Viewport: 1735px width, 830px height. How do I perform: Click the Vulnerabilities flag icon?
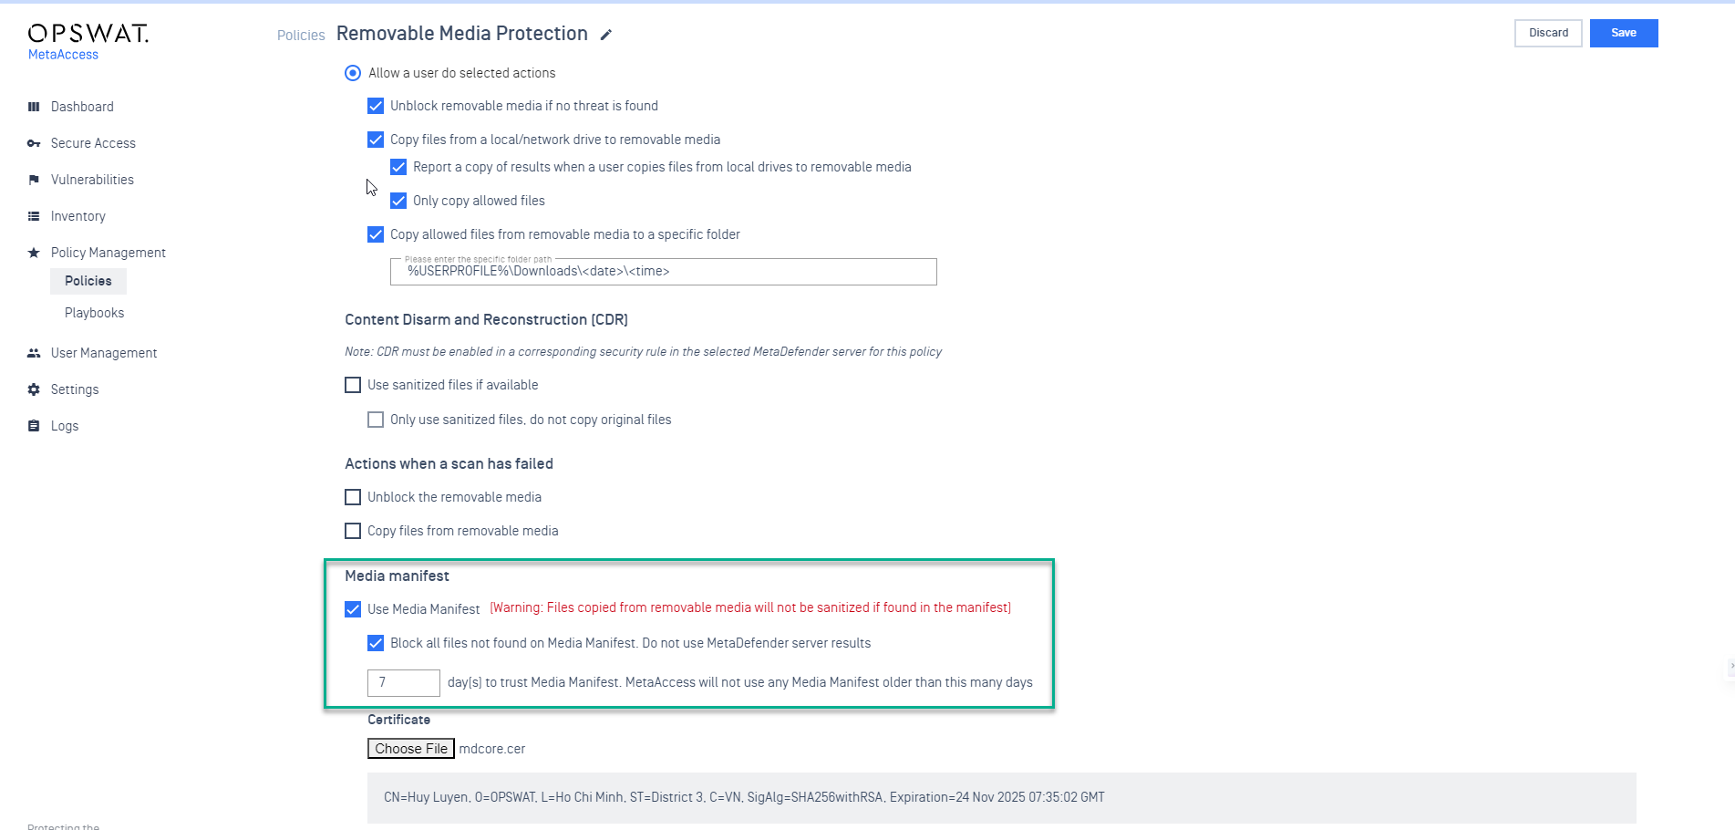click(34, 180)
